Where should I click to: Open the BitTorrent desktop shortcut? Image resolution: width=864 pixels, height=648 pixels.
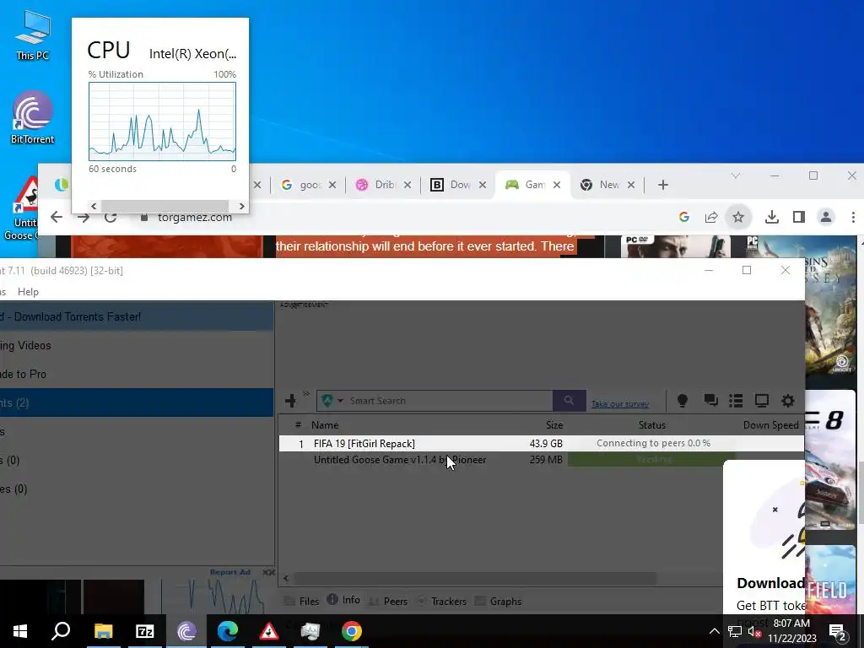point(33,116)
